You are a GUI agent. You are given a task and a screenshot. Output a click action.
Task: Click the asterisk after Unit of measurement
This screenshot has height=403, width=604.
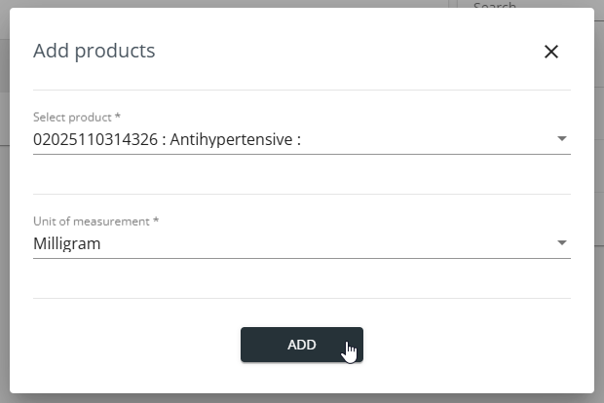coord(156,220)
